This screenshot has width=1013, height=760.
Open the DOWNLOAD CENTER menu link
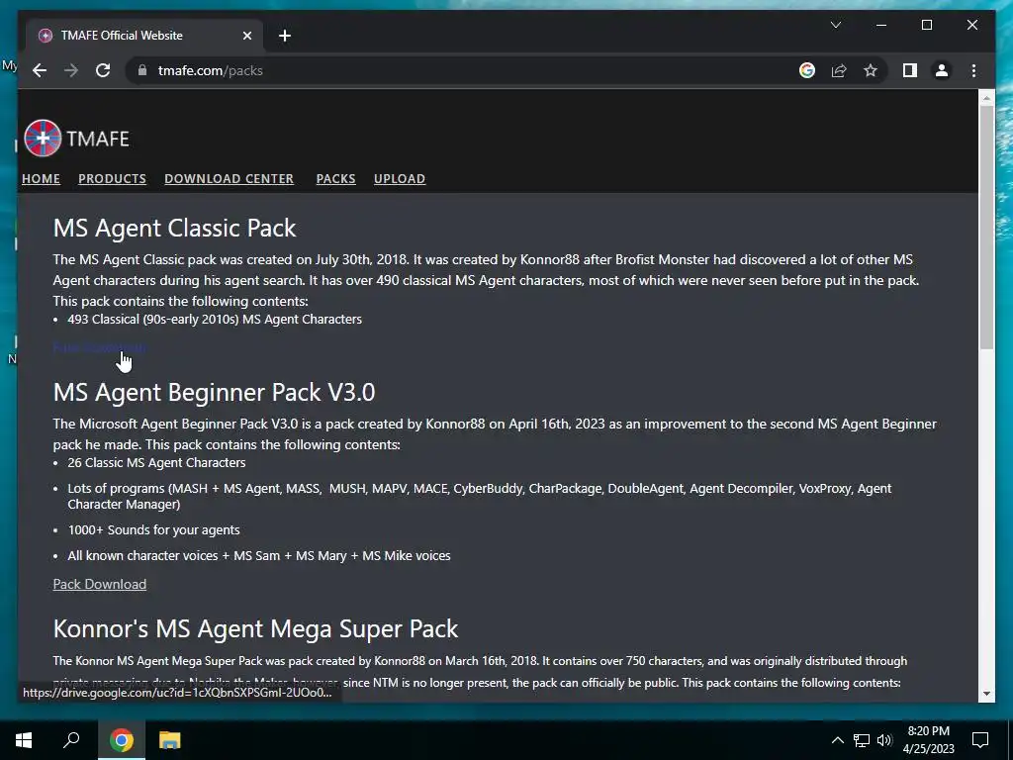tap(229, 178)
